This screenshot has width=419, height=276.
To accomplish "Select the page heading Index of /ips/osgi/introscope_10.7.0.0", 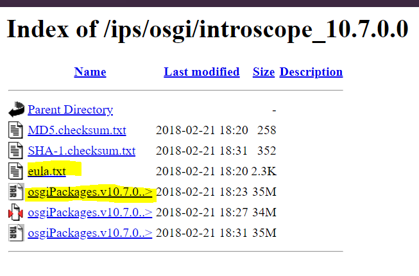I will tap(207, 30).
